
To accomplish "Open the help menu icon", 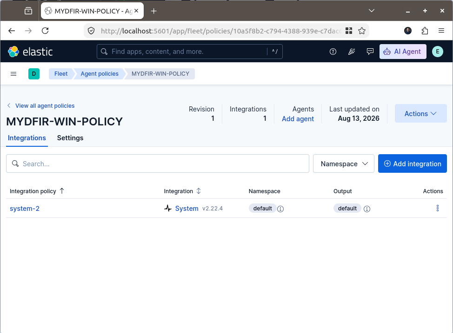I will click(333, 52).
